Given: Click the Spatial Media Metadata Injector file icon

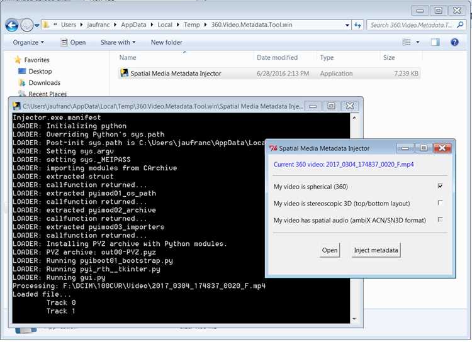Looking at the screenshot, I should (x=124, y=73).
